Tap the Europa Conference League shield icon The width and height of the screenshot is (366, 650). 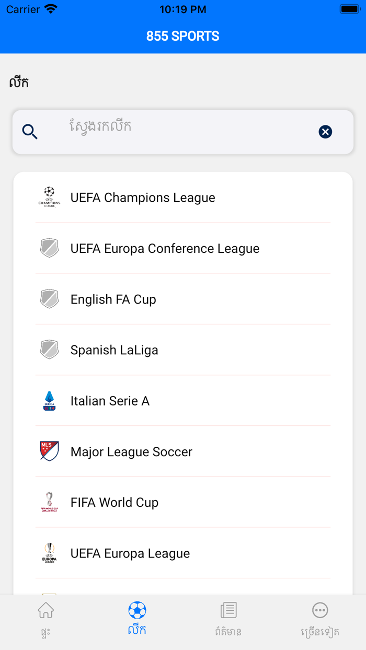49,248
